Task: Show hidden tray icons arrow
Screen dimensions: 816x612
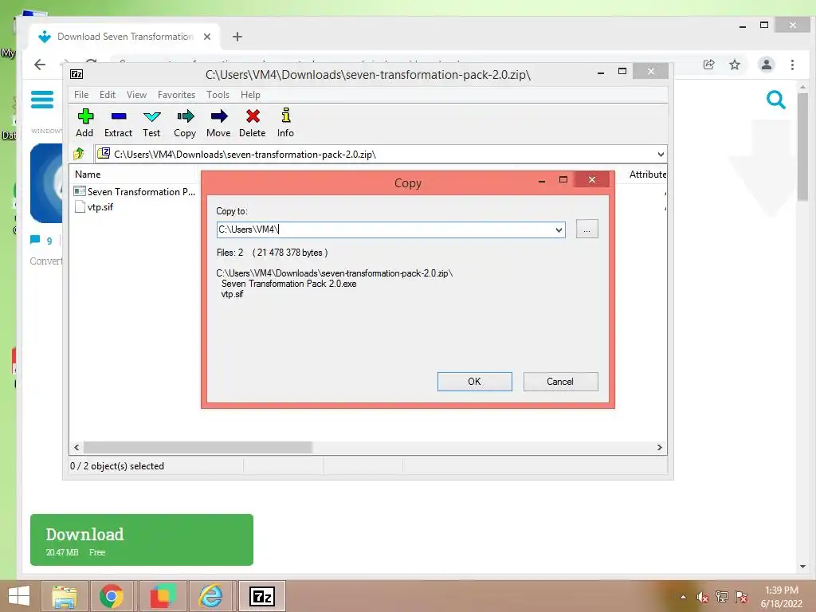Action: (x=683, y=597)
